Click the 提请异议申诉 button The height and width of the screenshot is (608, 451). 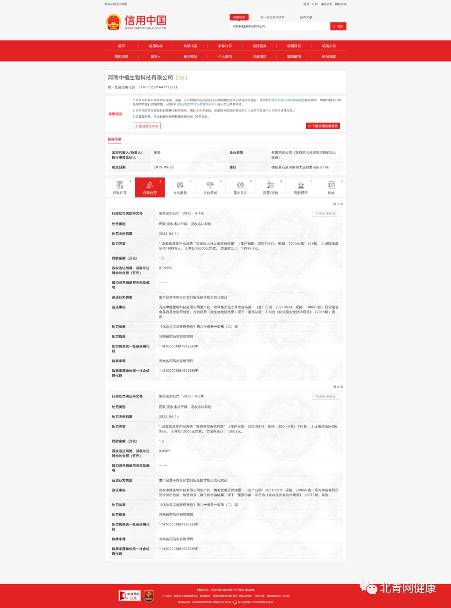(147, 126)
